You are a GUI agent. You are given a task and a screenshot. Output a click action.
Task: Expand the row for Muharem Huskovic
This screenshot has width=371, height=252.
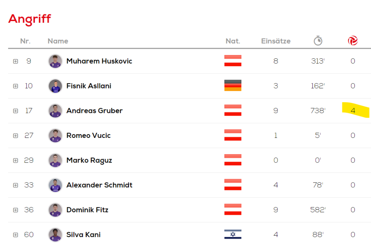(16, 61)
